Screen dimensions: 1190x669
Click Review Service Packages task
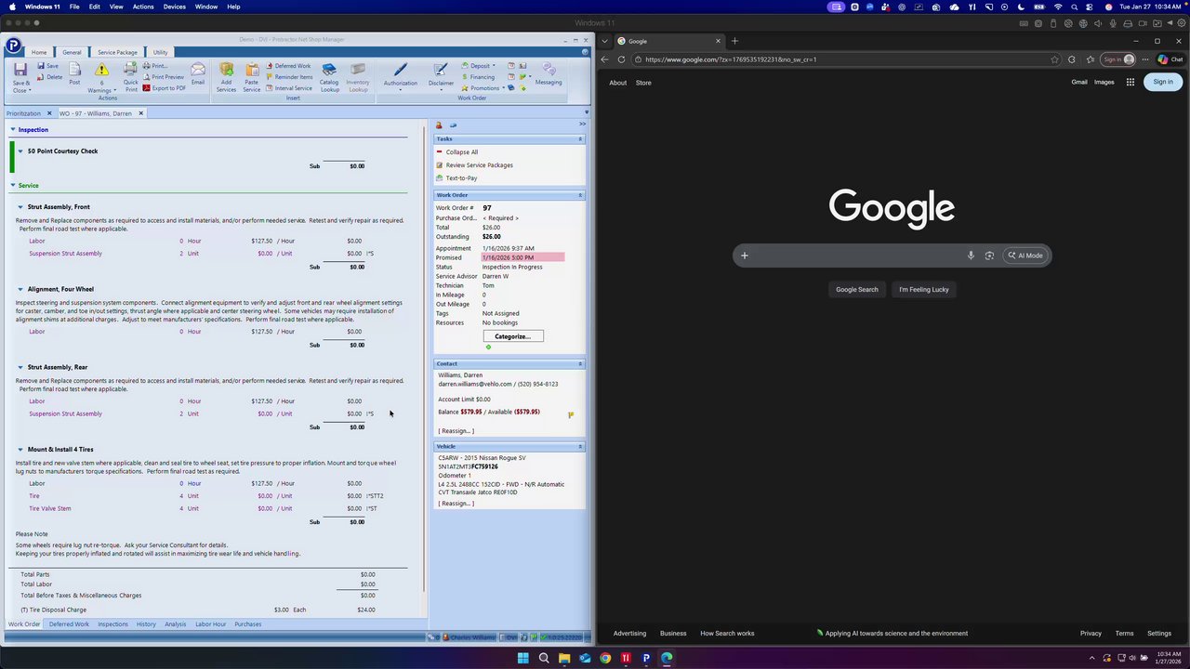tap(479, 165)
